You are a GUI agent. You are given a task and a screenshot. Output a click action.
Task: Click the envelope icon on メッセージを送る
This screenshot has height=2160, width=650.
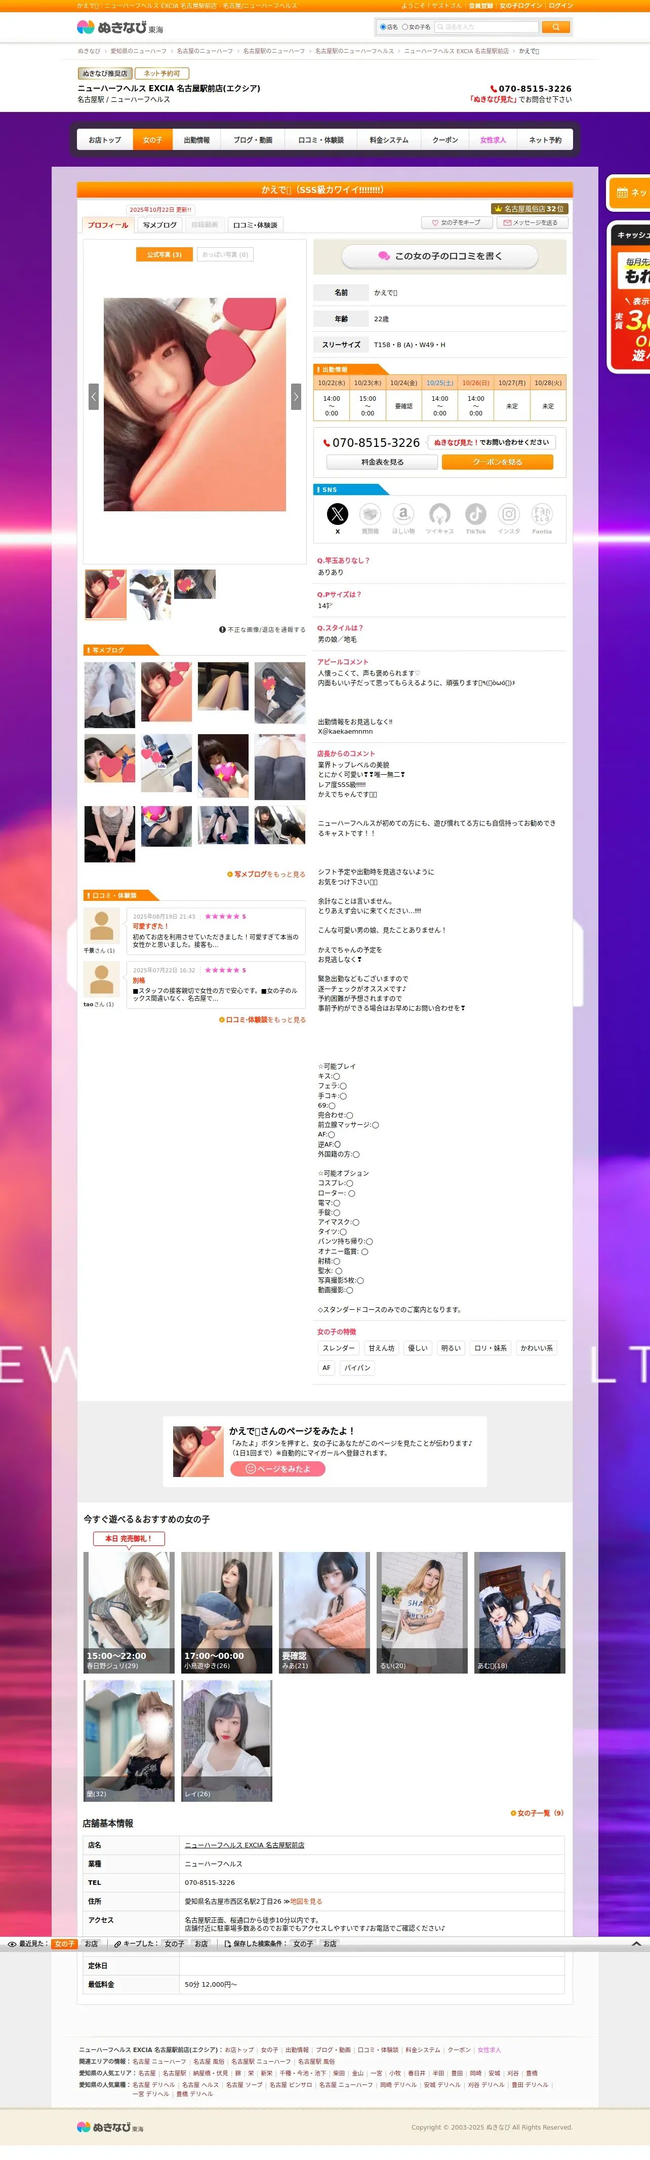coord(507,222)
